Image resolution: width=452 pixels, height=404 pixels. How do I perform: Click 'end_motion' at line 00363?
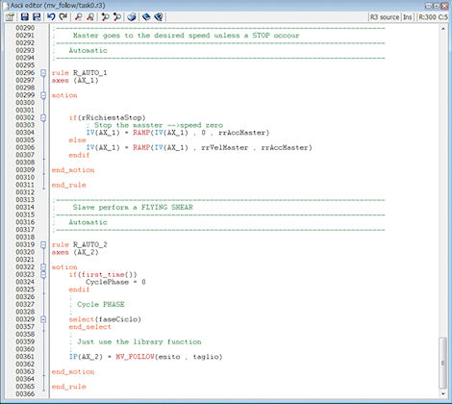pyautogui.click(x=73, y=372)
